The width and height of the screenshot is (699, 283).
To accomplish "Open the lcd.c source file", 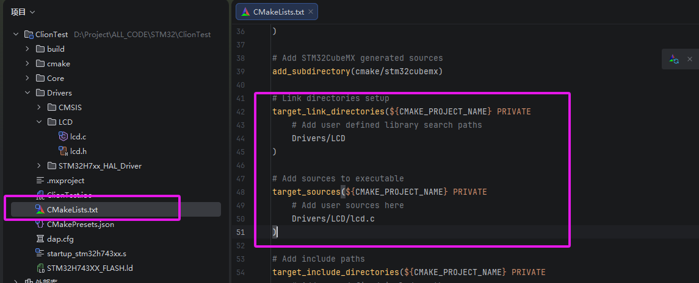I will coord(78,137).
